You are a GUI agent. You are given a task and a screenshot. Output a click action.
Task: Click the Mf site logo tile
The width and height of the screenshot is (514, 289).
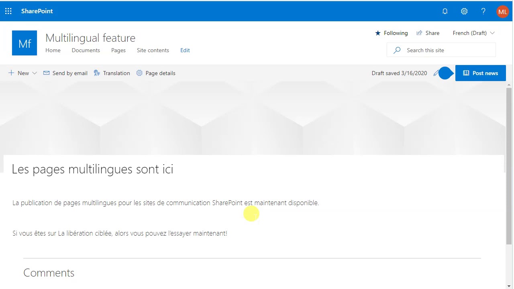(x=24, y=43)
